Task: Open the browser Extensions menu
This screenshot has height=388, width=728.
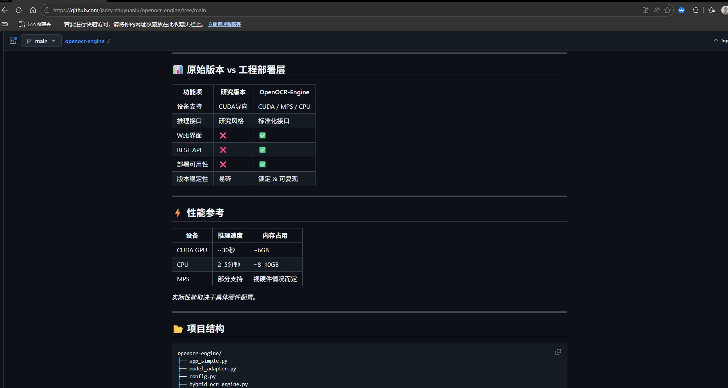Action: (696, 10)
